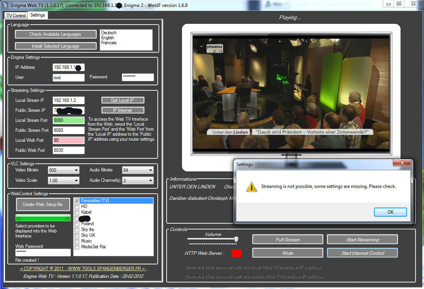Toggle the Favourites (TV) checkbox
The height and width of the screenshot is (289, 424).
pyautogui.click(x=77, y=201)
